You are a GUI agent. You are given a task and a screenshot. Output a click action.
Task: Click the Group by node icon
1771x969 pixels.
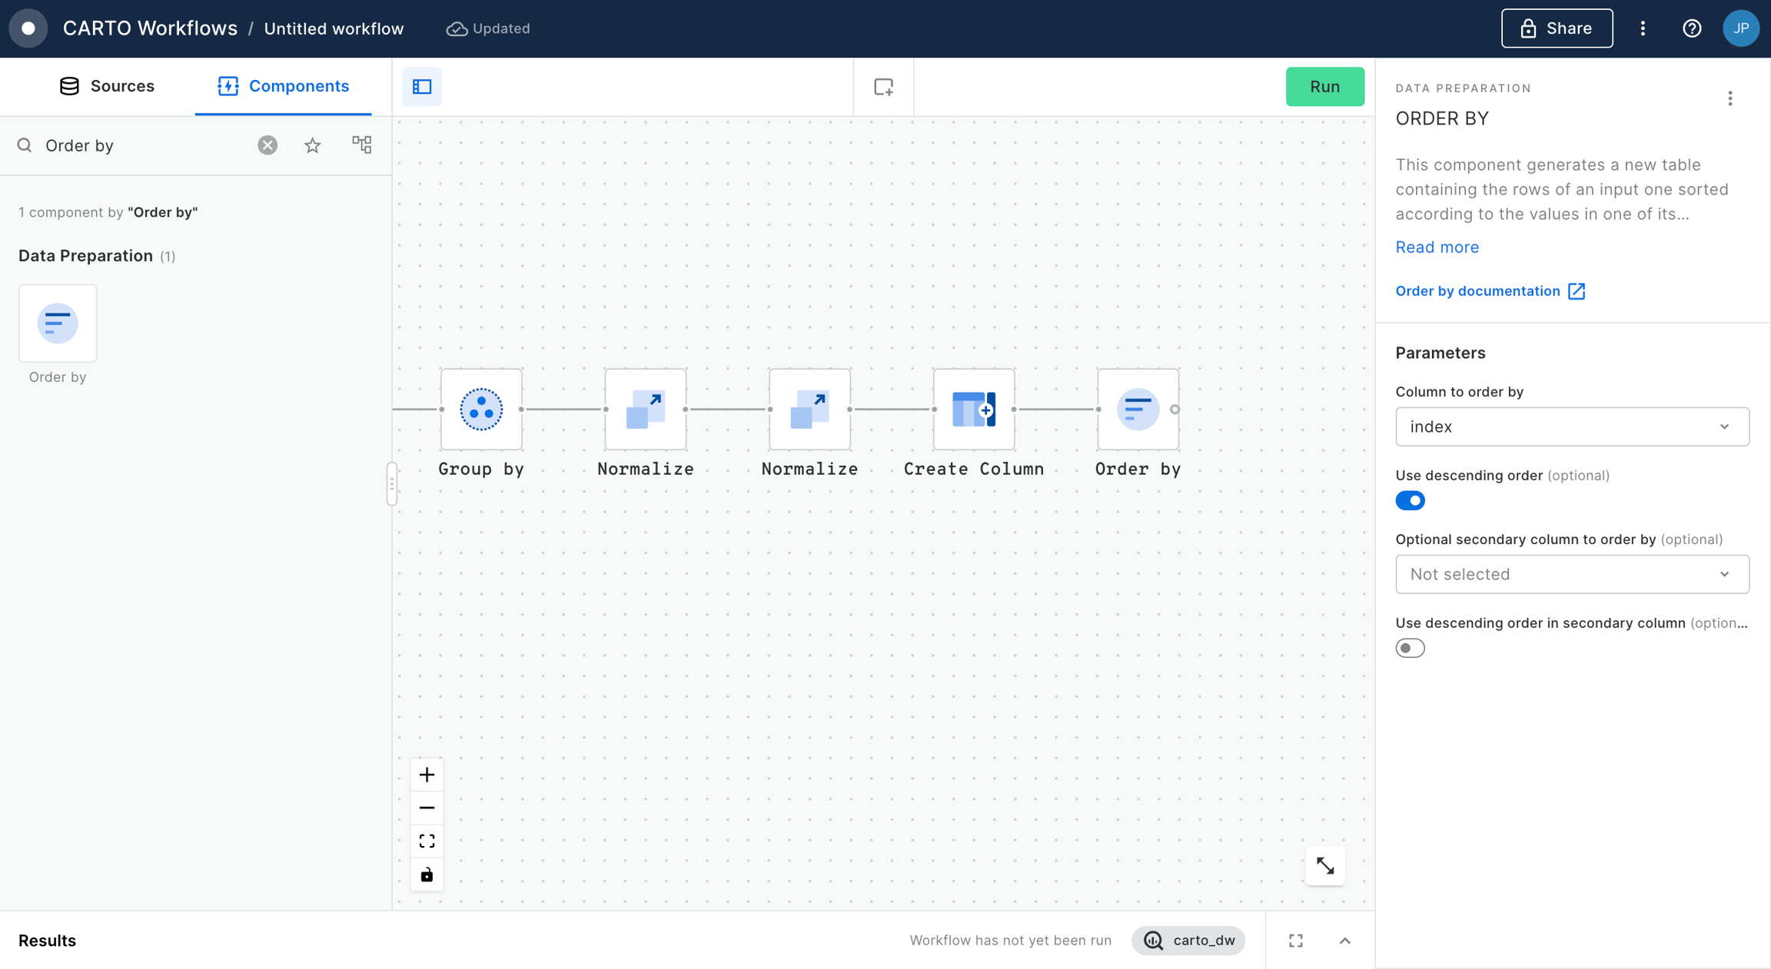point(481,409)
